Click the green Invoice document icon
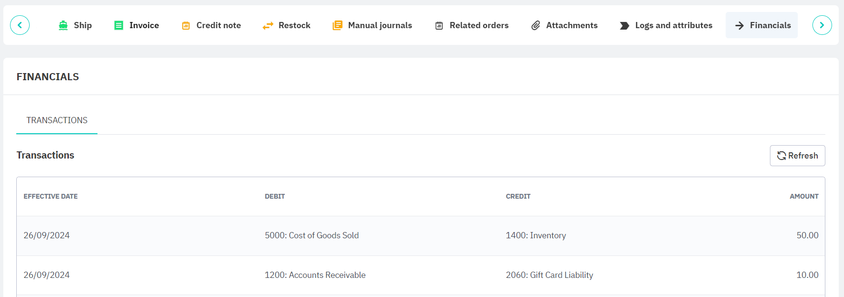The width and height of the screenshot is (844, 297). point(119,26)
